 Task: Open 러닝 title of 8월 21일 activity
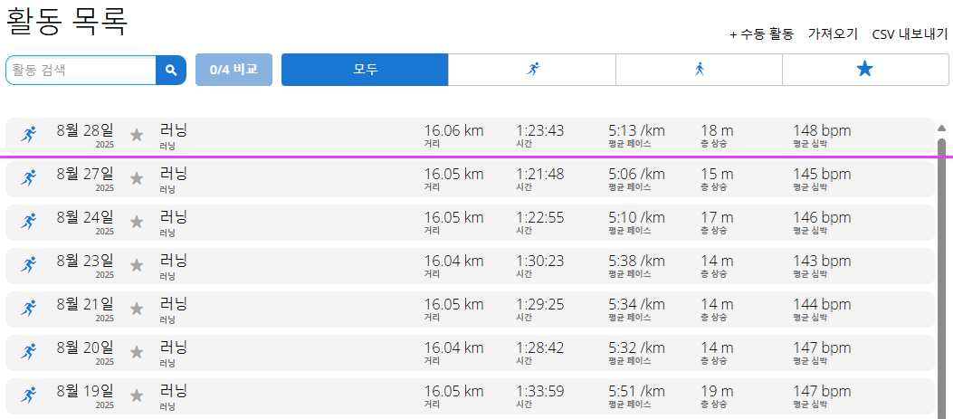pyautogui.click(x=173, y=304)
